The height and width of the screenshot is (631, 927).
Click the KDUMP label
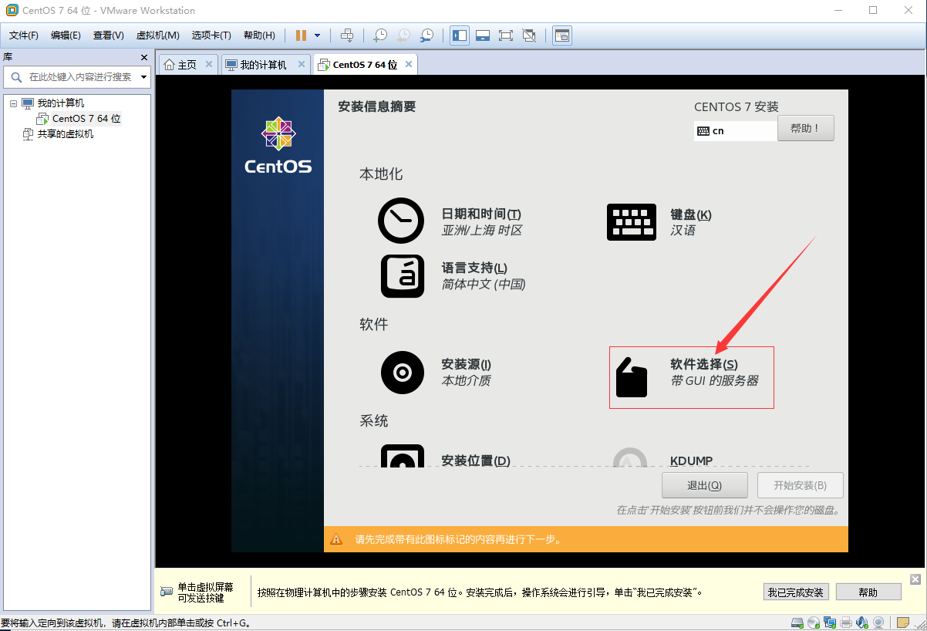[x=691, y=461]
